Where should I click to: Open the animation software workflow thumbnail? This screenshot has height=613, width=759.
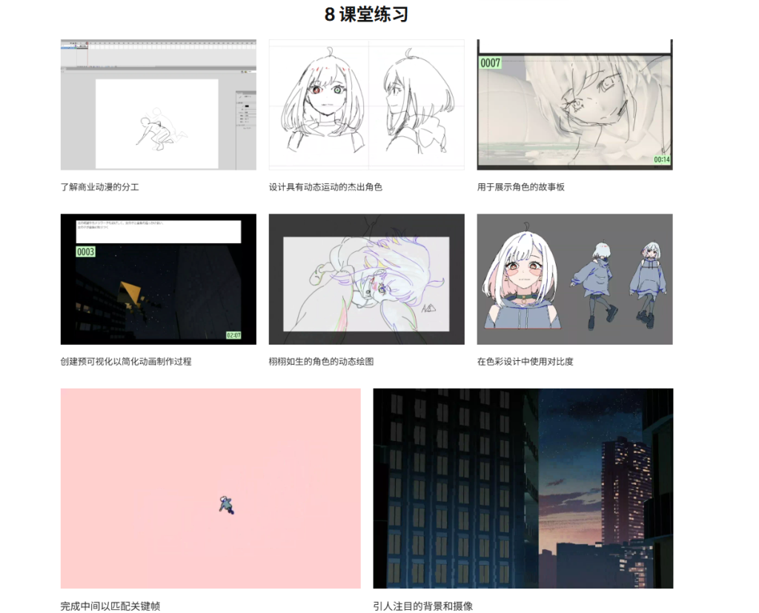[158, 104]
